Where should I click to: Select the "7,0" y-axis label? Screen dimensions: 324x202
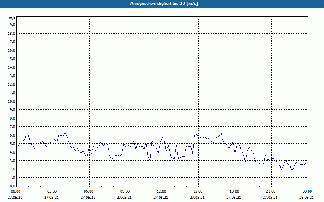(12, 127)
